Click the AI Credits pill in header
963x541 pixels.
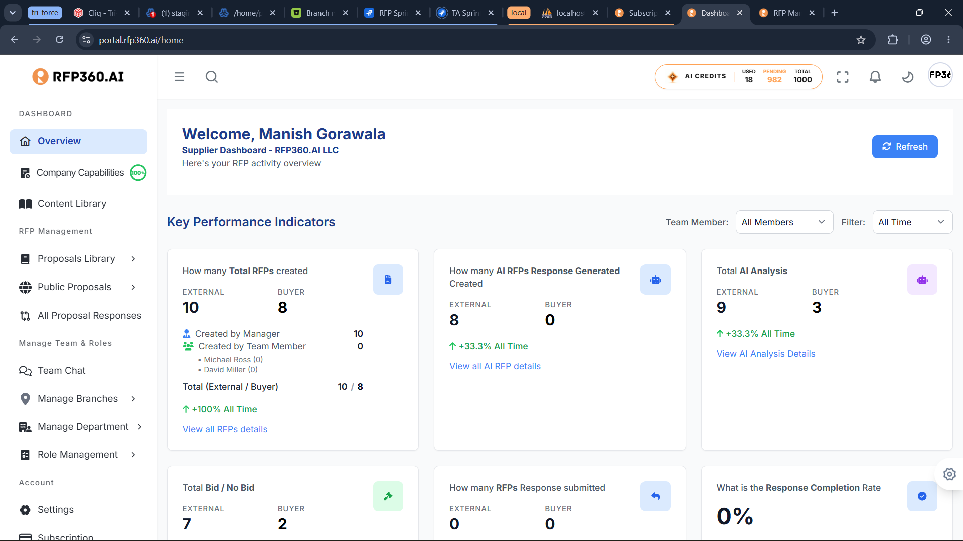(x=738, y=77)
